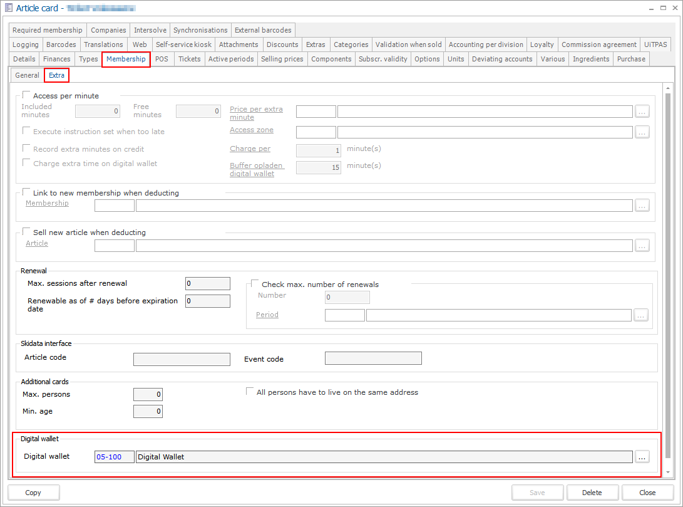Screen dimensions: 683x507
Task: Go to the Loyalty tab
Action: (542, 44)
